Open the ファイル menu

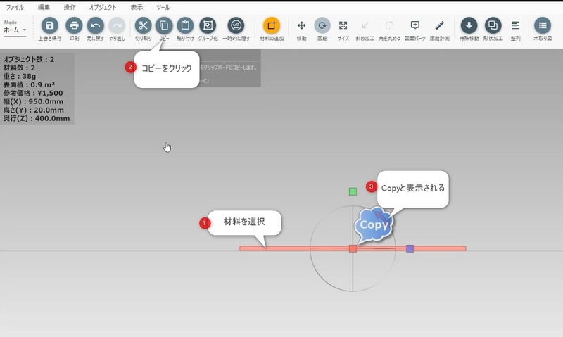(x=15, y=7)
